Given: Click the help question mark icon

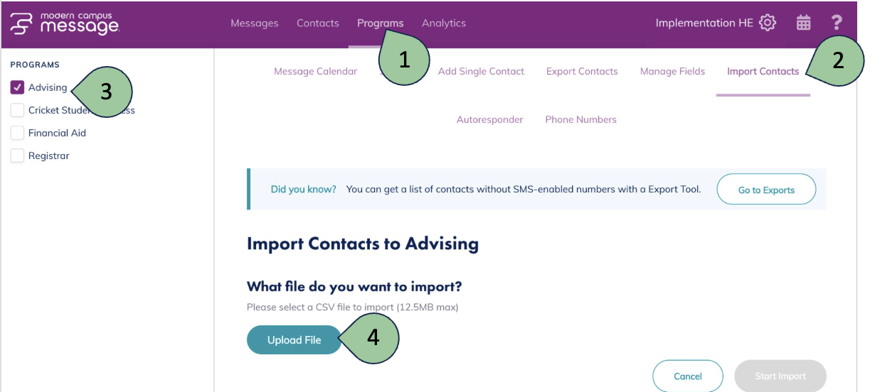Looking at the screenshot, I should (837, 23).
